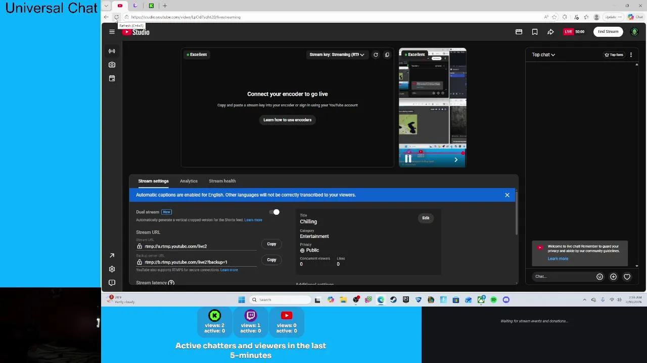Copy the stream key with copy icon
Screen dimensions: 647x363
(387, 54)
